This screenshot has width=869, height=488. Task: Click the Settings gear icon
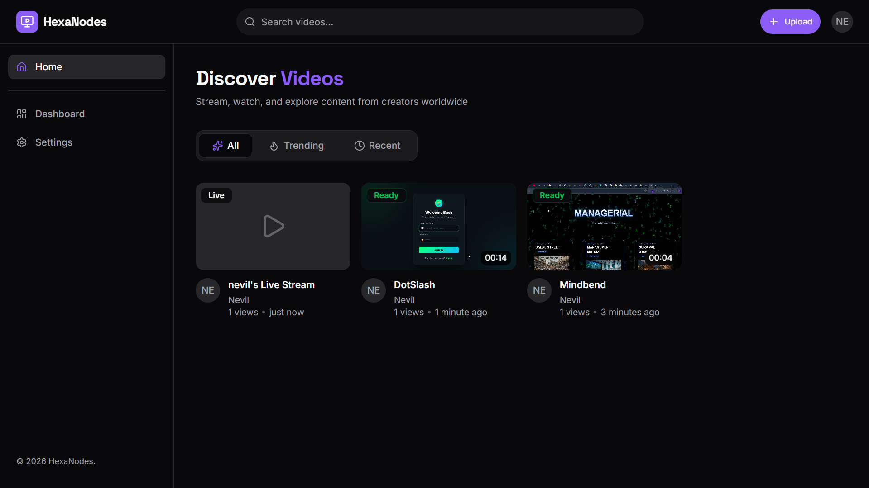point(22,142)
